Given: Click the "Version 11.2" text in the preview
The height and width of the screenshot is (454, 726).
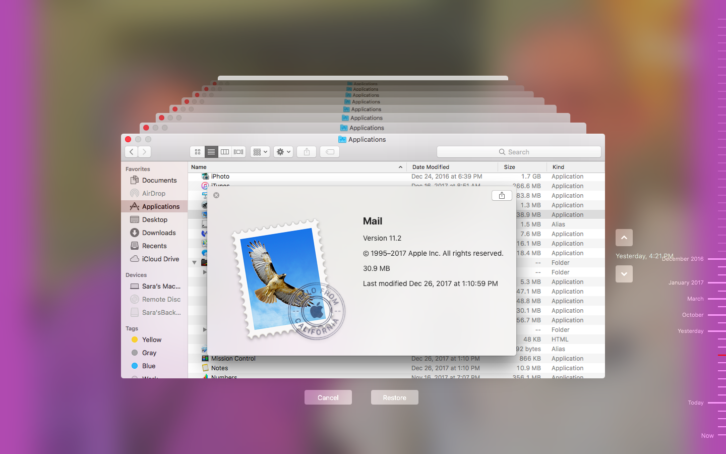Looking at the screenshot, I should pos(382,238).
